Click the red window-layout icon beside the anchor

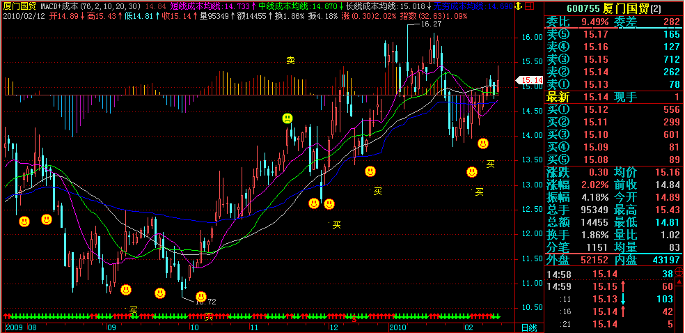click(528, 6)
